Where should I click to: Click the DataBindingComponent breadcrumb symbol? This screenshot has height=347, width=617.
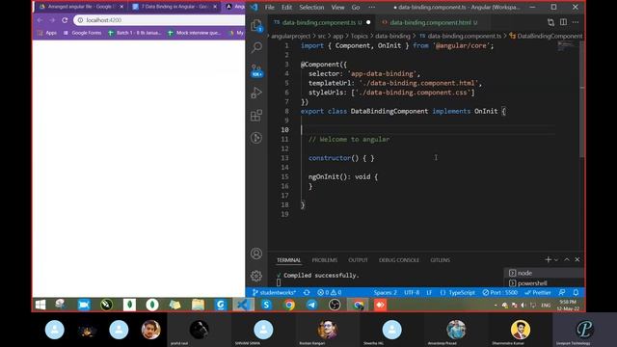coord(547,36)
